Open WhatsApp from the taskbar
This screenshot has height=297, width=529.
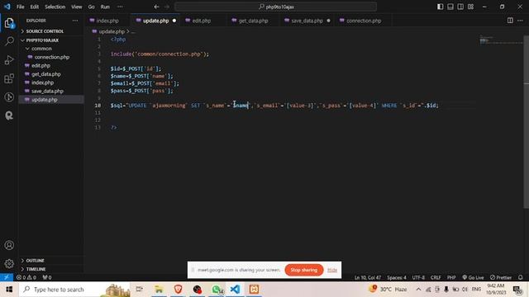pyautogui.click(x=217, y=290)
